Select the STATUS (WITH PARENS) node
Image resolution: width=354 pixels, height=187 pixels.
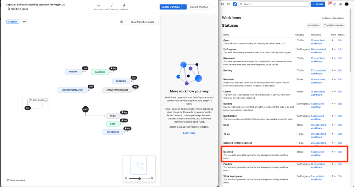(117, 90)
